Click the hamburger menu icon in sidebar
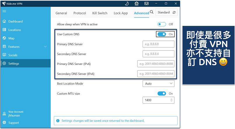This screenshot has height=129, width=235. 4,11
